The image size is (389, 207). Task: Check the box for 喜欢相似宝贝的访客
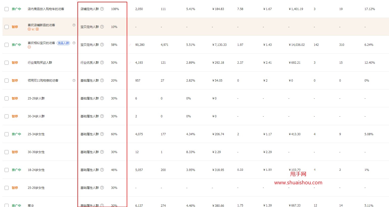pos(7,45)
